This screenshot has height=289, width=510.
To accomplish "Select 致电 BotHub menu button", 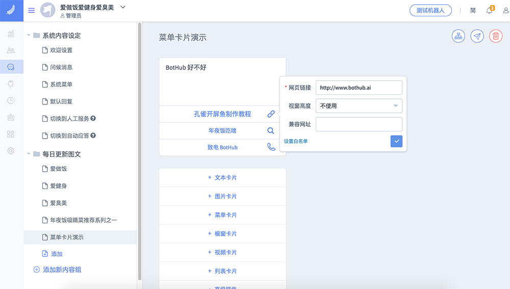I will (222, 147).
